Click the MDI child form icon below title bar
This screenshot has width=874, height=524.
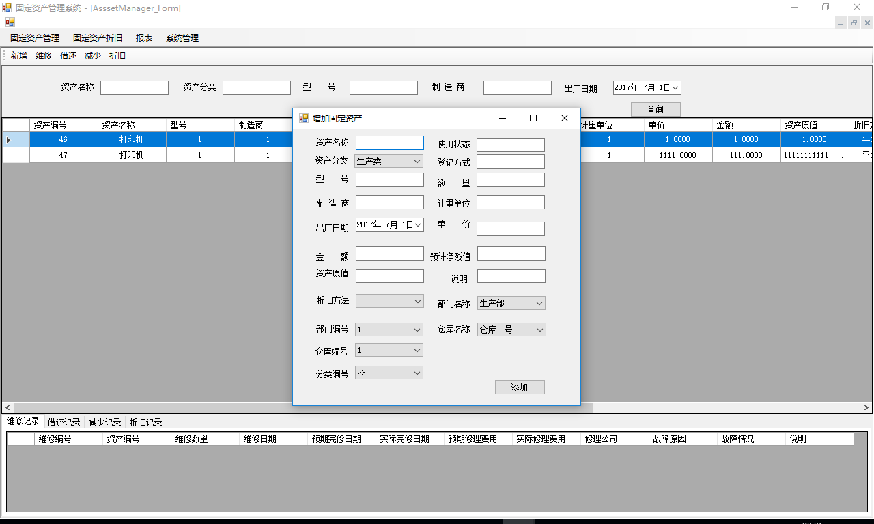[10, 22]
